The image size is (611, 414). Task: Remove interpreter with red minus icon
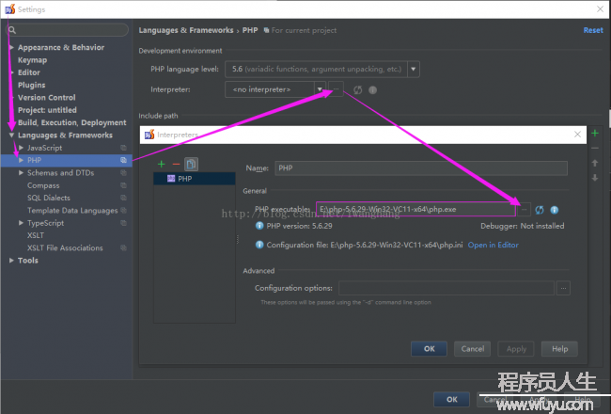(176, 165)
